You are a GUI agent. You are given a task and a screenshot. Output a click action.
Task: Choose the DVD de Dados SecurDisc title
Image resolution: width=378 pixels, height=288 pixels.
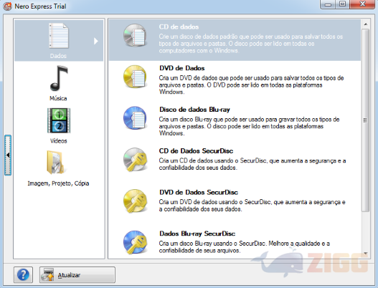click(x=199, y=193)
